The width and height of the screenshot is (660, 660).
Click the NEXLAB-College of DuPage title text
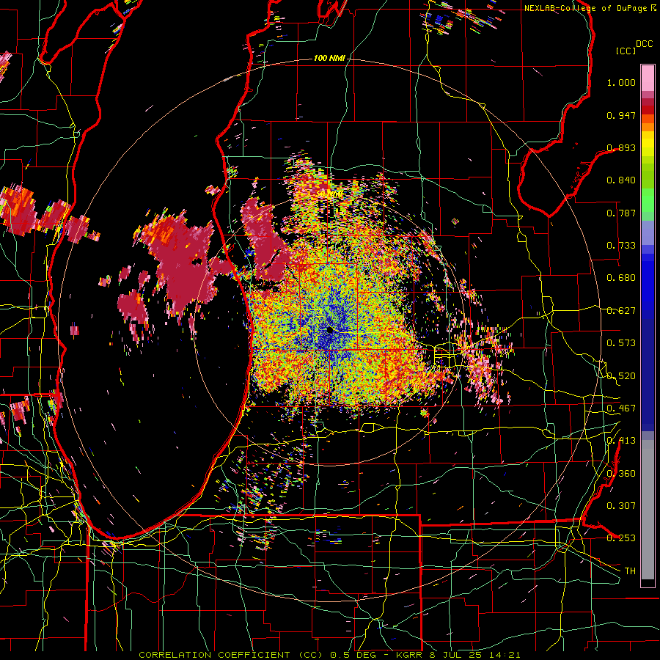pyautogui.click(x=585, y=8)
